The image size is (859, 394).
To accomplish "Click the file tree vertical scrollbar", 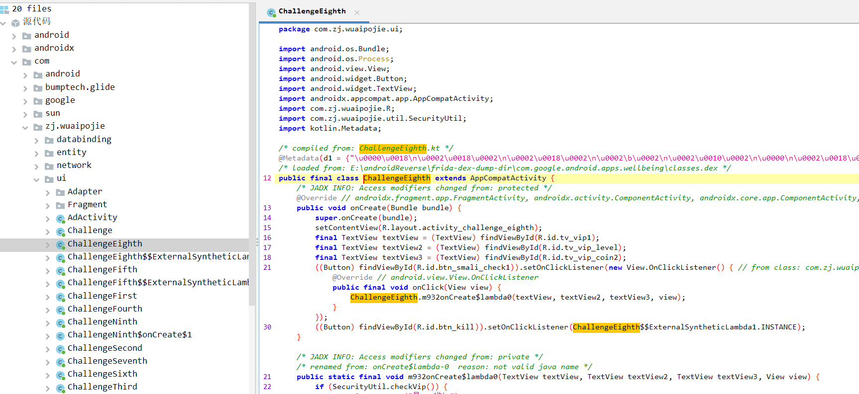I will 252,154.
